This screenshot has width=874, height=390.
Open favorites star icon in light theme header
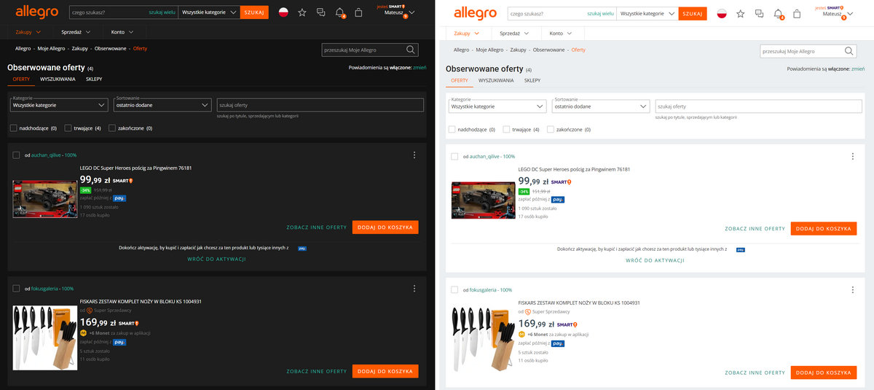tap(740, 13)
